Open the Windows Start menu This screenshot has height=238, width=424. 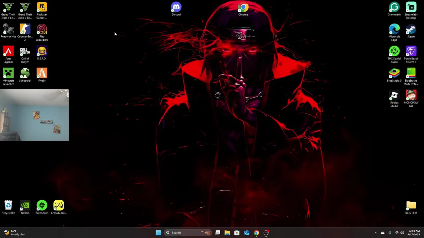158,233
